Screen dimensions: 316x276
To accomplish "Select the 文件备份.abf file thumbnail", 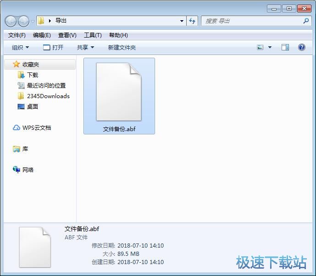I will point(119,92).
